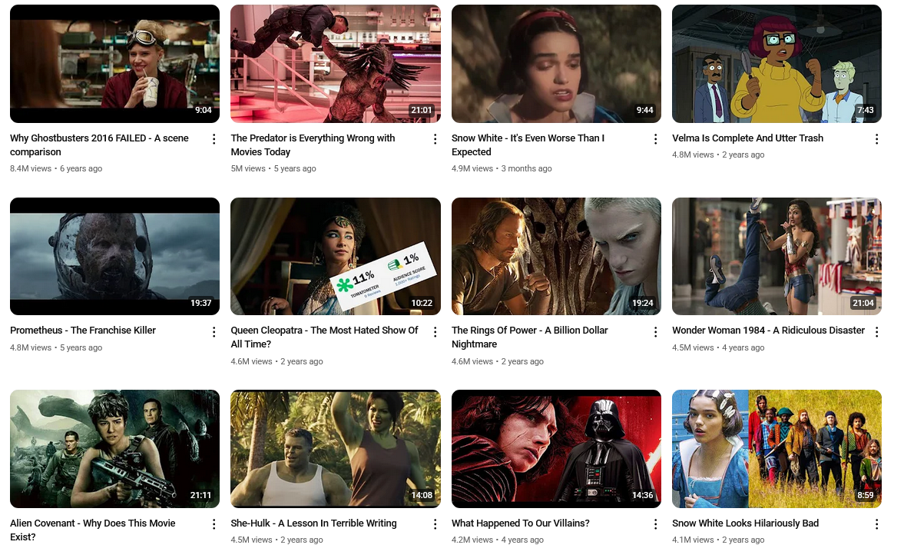
Task: Open title 'Snow White Looks Hilariously Bad'
Action: pos(746,523)
